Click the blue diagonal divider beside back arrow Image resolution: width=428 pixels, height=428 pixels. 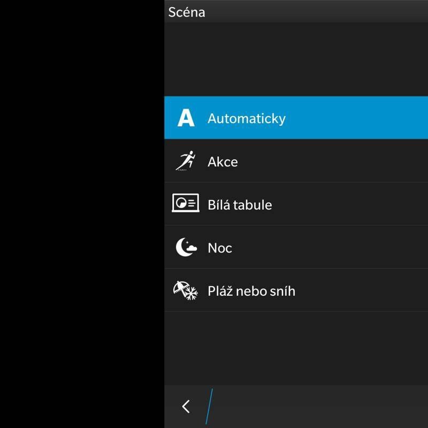[x=209, y=407]
